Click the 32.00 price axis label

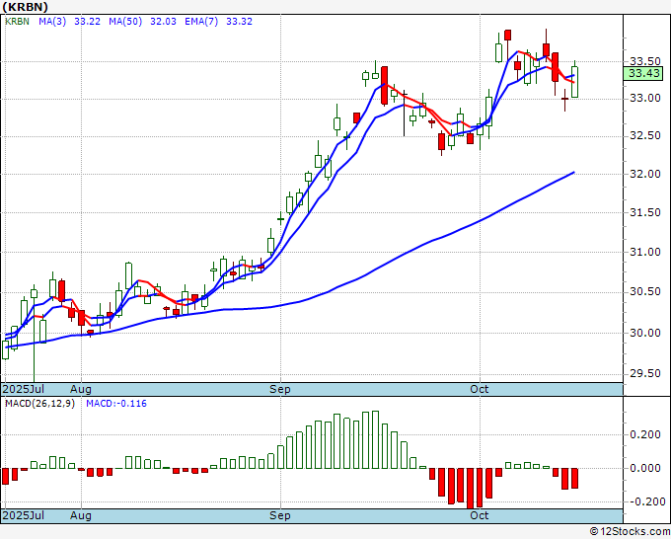tap(645, 174)
